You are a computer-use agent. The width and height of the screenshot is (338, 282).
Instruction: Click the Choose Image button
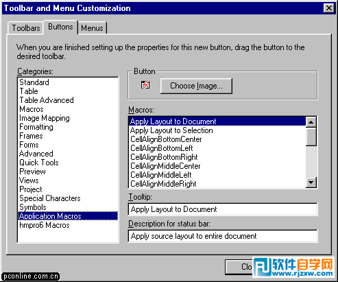pyautogui.click(x=196, y=86)
